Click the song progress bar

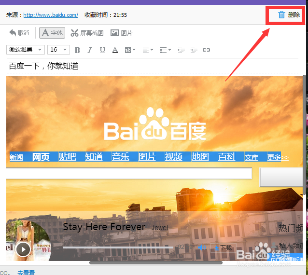click(x=118, y=247)
